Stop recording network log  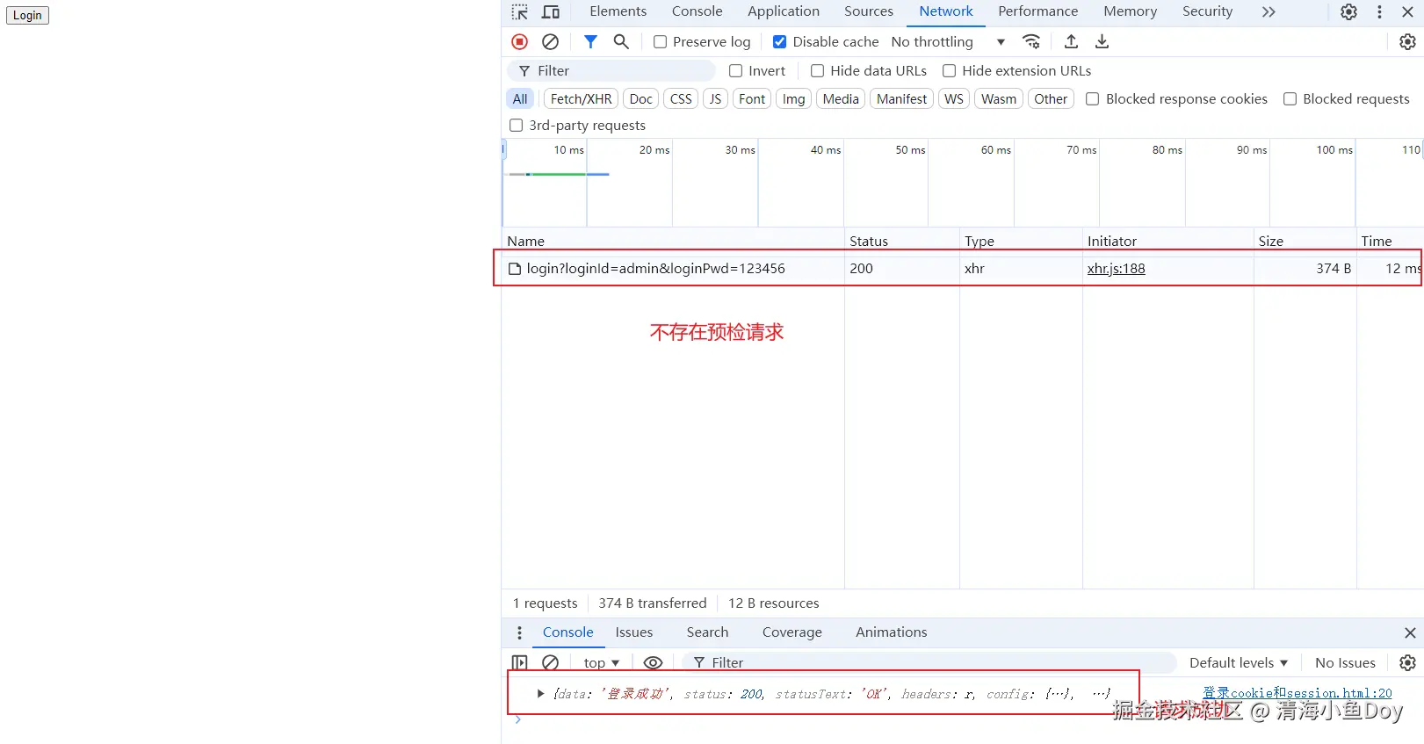(x=520, y=41)
